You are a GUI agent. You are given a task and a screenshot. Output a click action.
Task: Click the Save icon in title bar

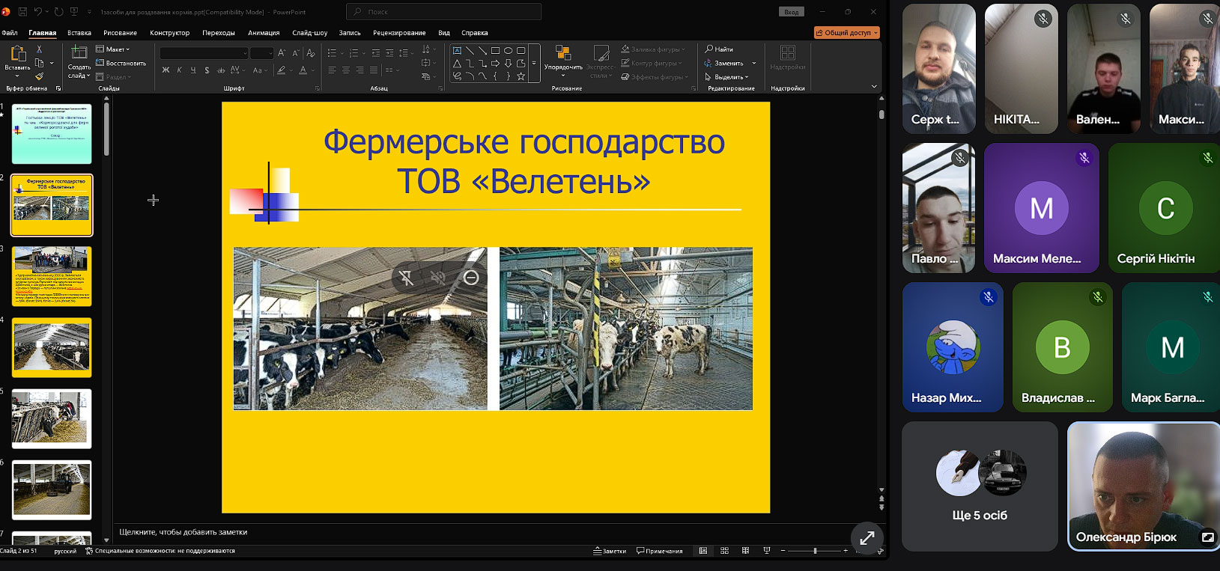(x=22, y=12)
